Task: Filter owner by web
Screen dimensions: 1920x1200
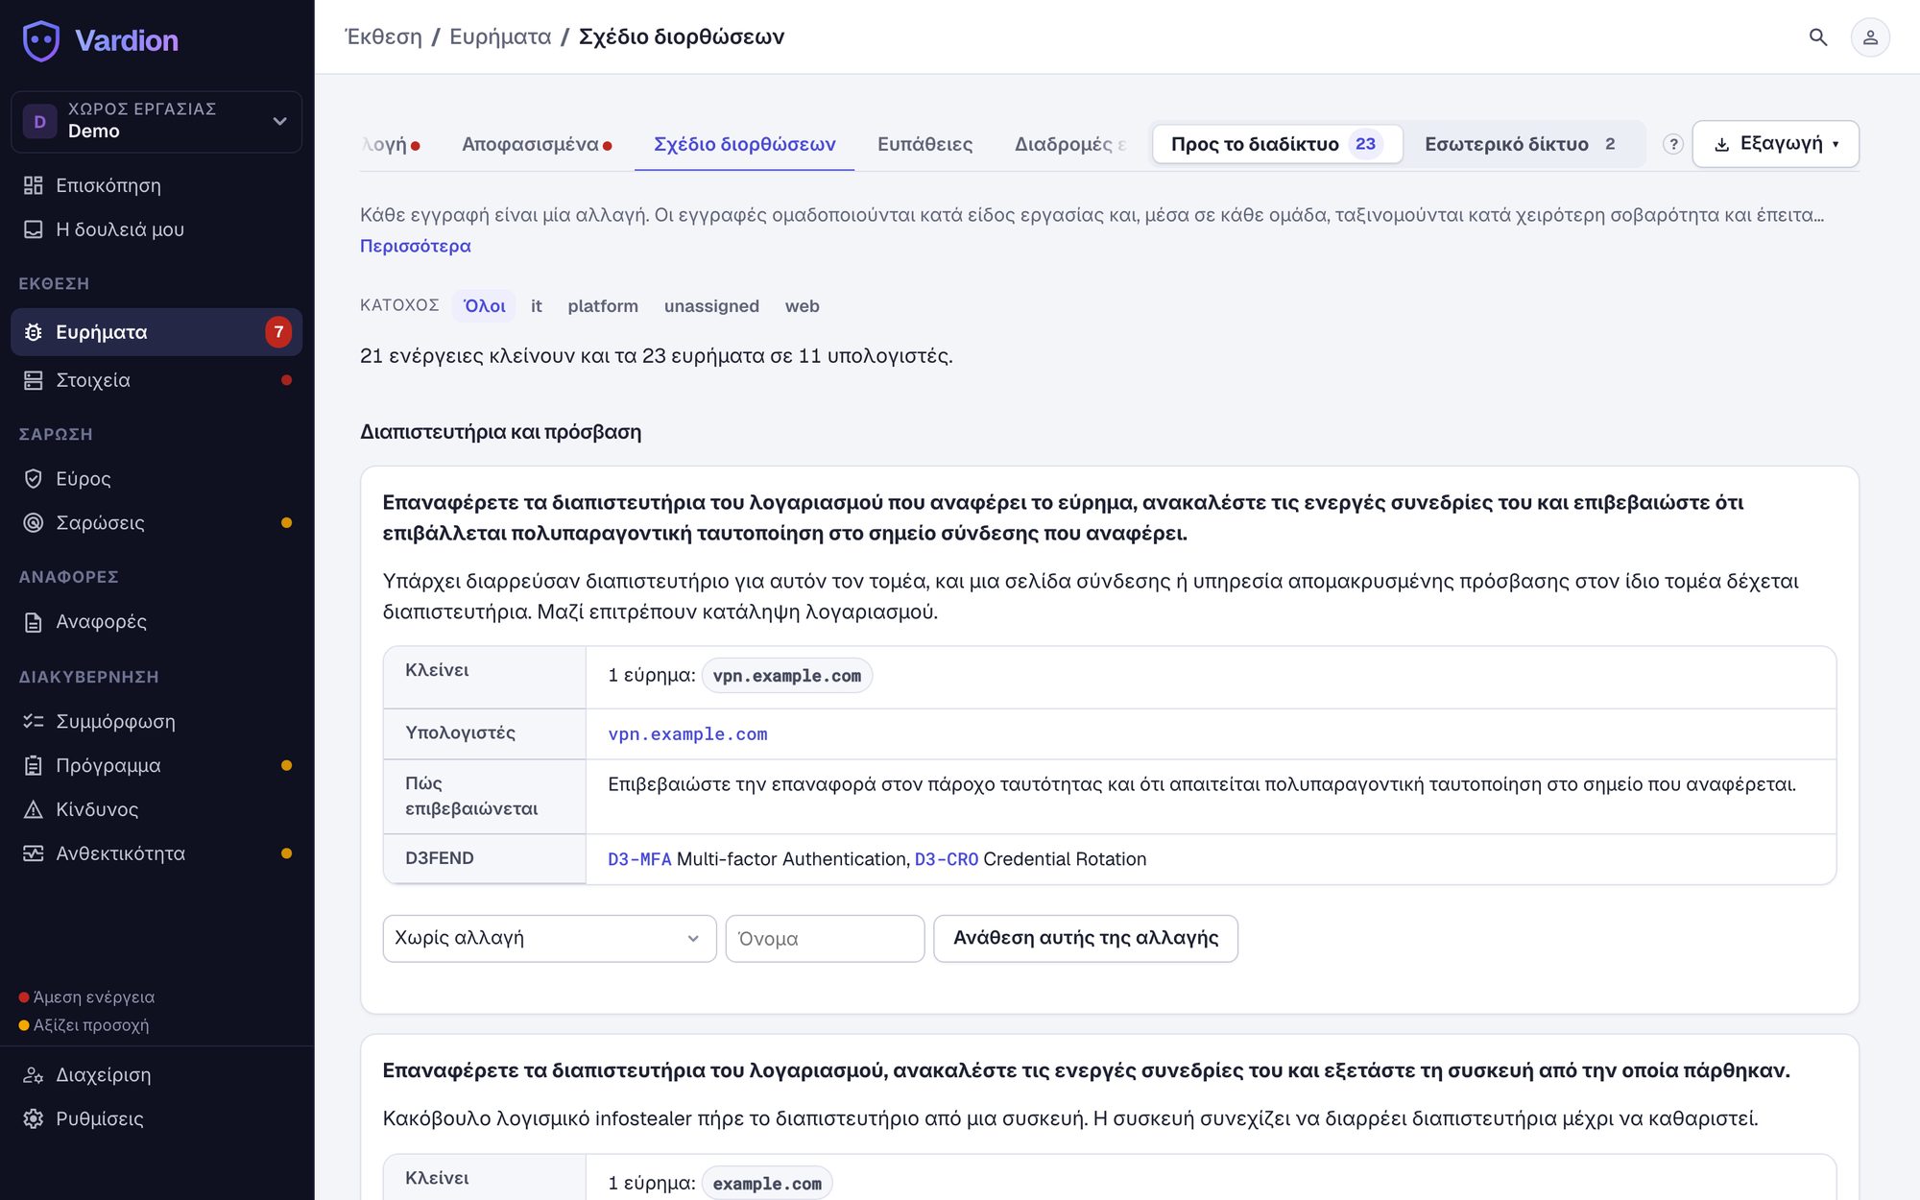Action: tap(803, 306)
